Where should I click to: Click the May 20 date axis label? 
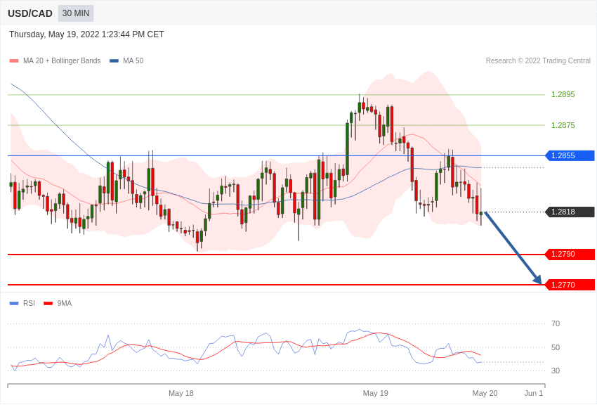(485, 393)
